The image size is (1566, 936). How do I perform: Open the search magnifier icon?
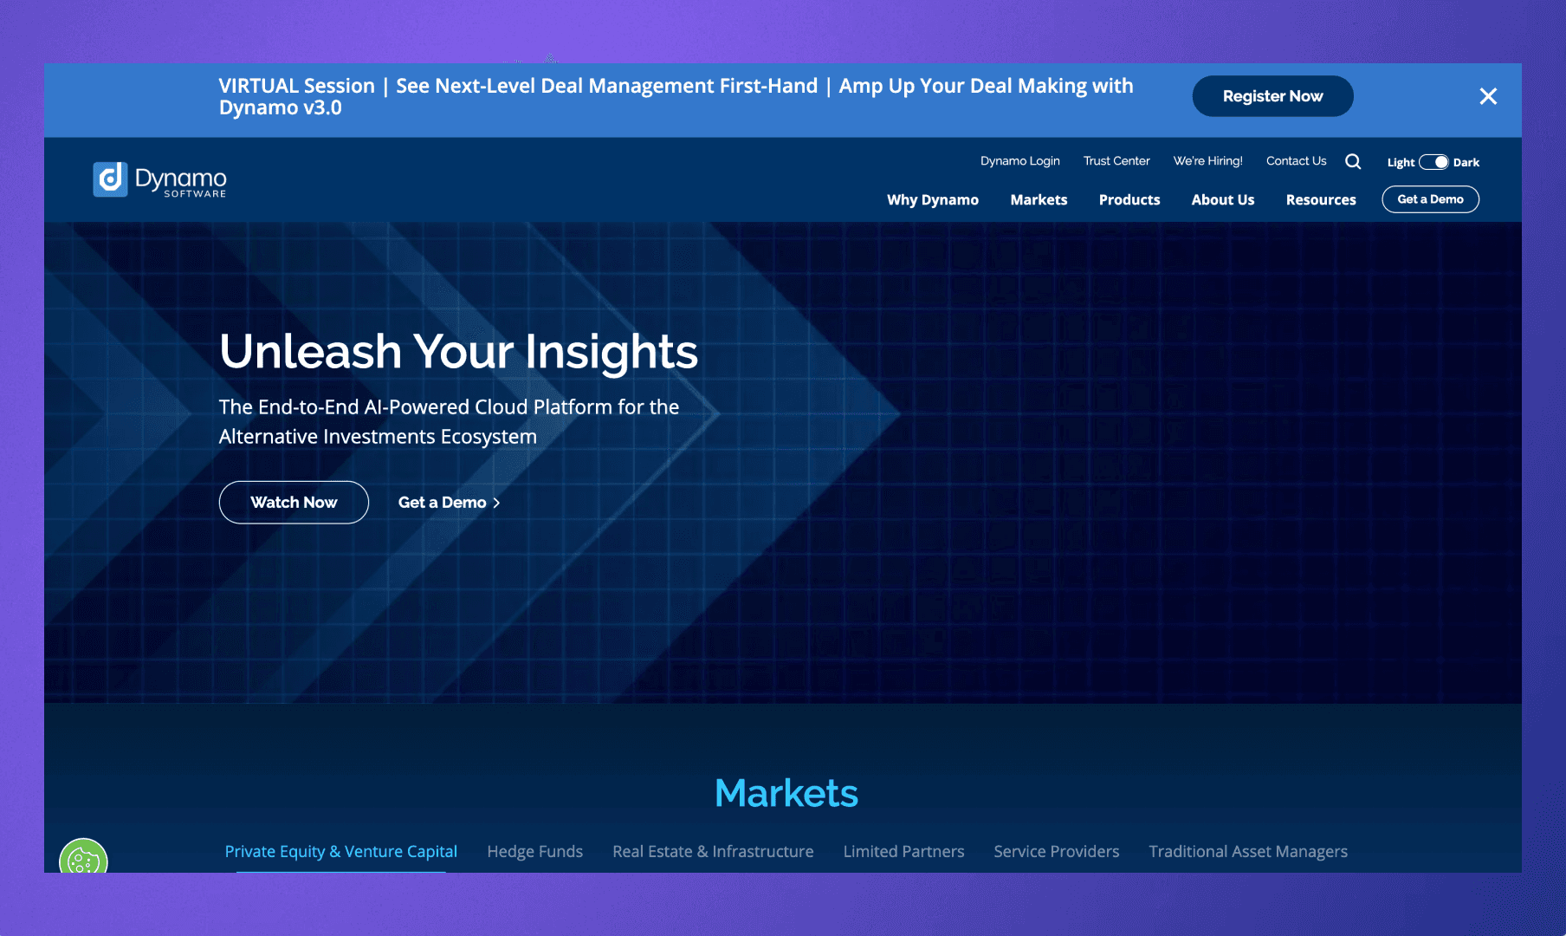pos(1353,161)
